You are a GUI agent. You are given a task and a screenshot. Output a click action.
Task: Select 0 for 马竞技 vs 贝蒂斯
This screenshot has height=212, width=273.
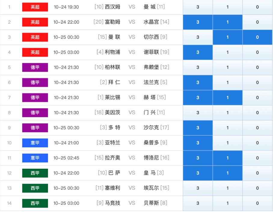click(257, 203)
